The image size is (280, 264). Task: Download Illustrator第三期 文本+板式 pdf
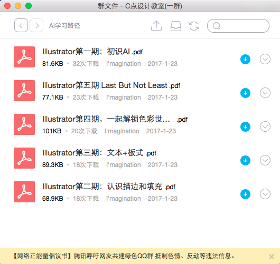[x=245, y=160]
